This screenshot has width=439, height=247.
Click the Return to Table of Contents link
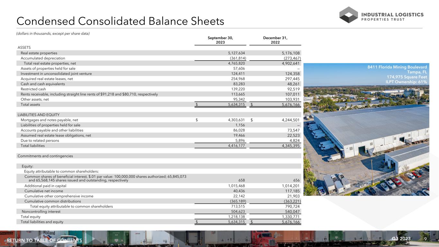44,241
